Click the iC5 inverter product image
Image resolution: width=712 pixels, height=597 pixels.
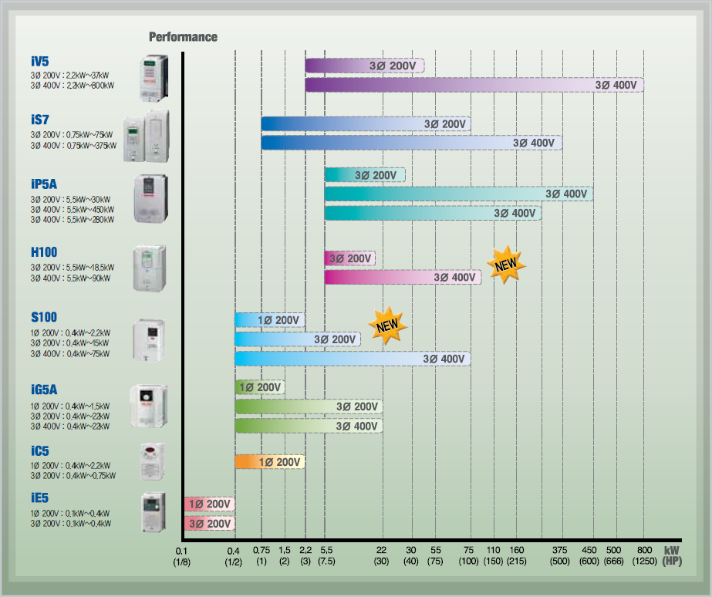click(x=152, y=461)
